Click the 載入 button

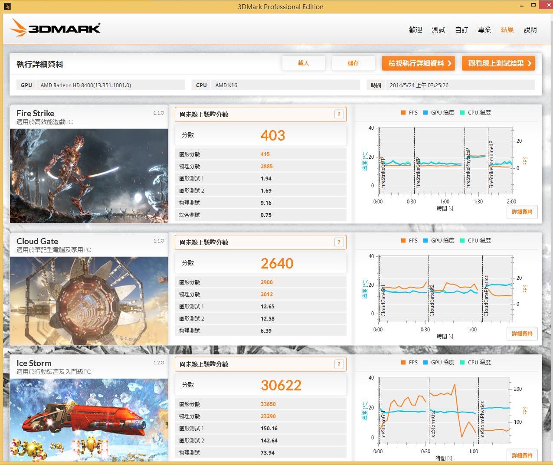pos(303,63)
